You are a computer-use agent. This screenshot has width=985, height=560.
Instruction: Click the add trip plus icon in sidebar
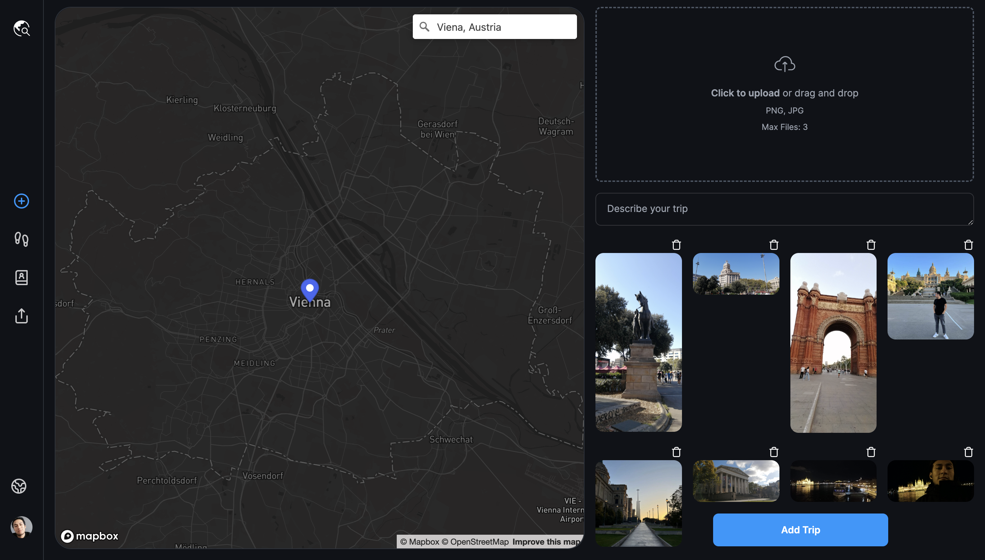(x=22, y=201)
